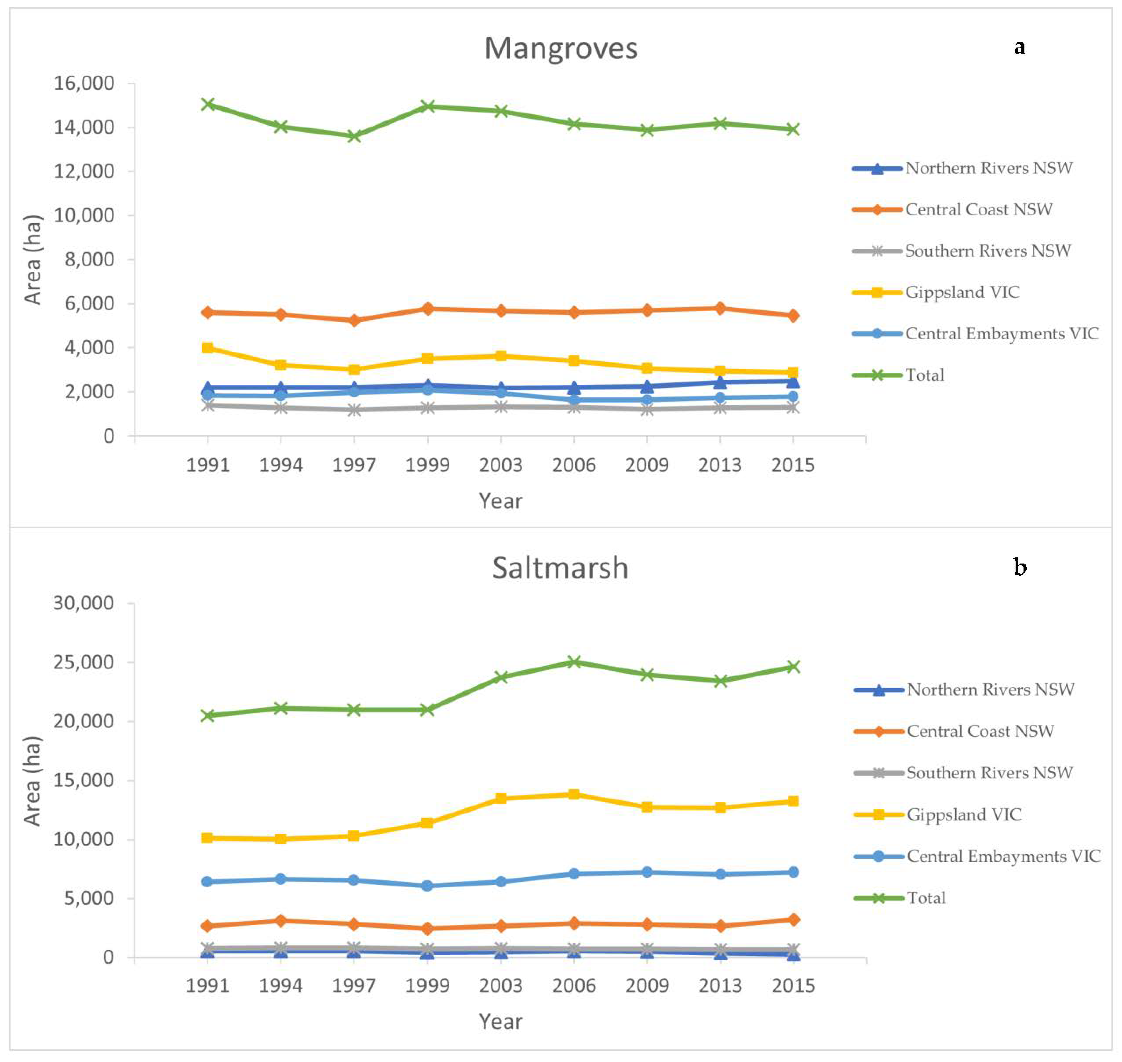
Task: Click Gippsland VIC legend marker in Saltmarsh chart
Action: point(878,815)
